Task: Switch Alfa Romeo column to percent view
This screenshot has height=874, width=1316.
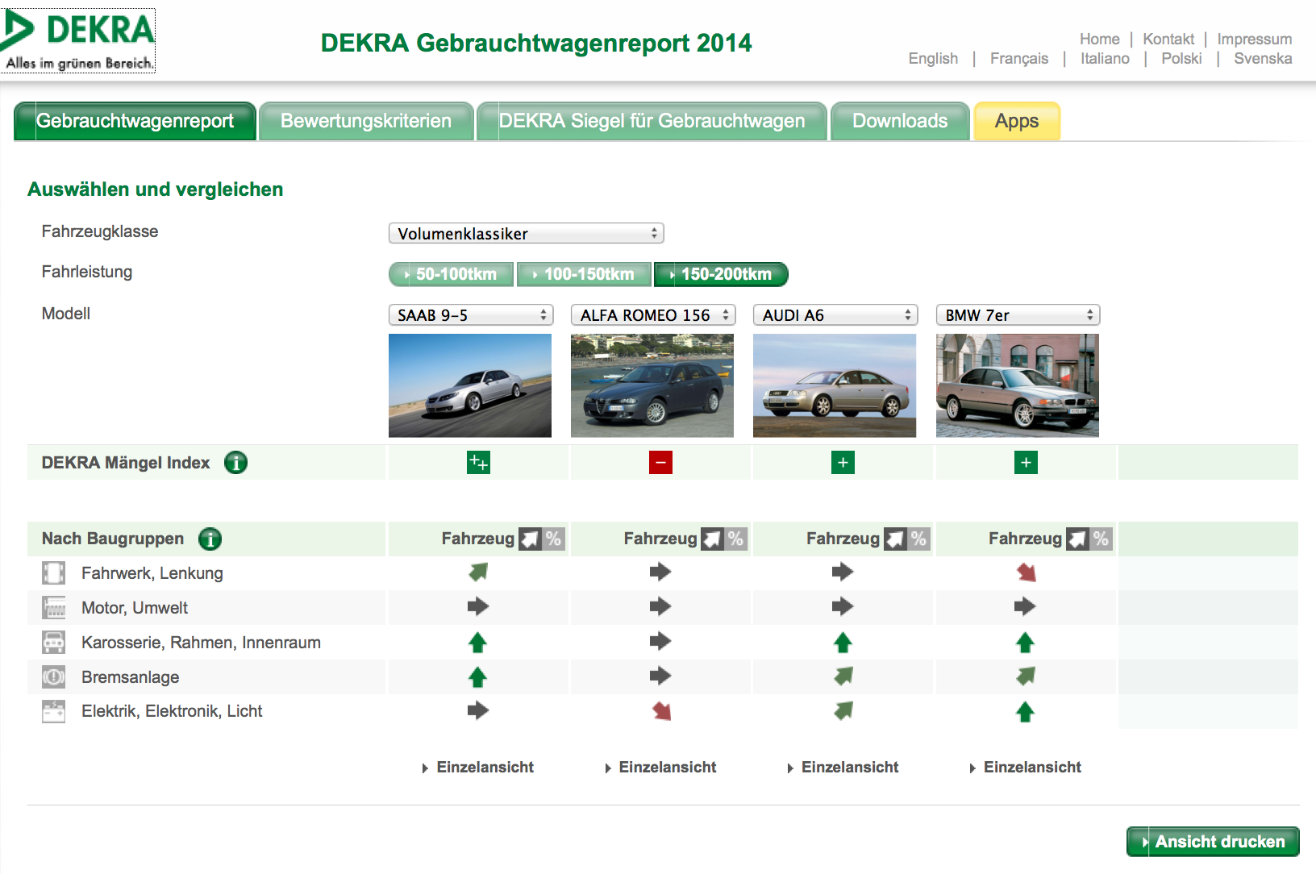Action: pos(735,539)
